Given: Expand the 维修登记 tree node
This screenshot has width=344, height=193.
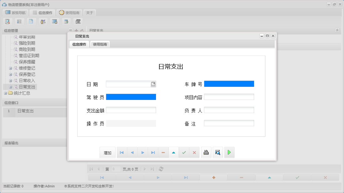Looking at the screenshot, I should point(10,68).
